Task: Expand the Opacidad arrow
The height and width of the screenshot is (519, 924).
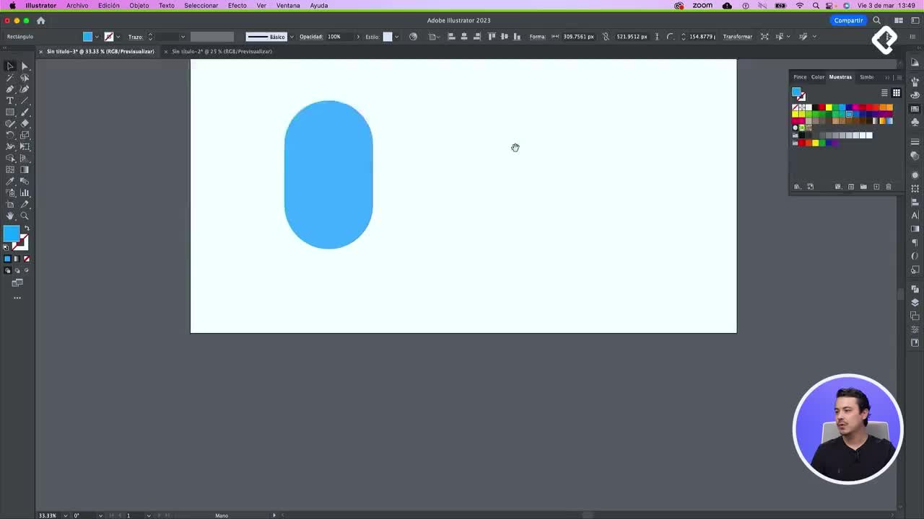Action: click(x=358, y=37)
